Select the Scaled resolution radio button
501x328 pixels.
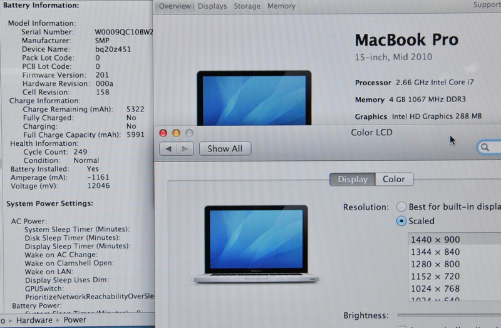pos(401,221)
